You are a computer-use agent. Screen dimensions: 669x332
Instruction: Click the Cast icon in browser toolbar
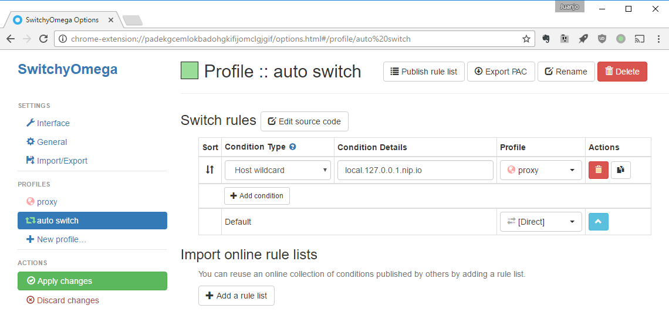pyautogui.click(x=639, y=39)
